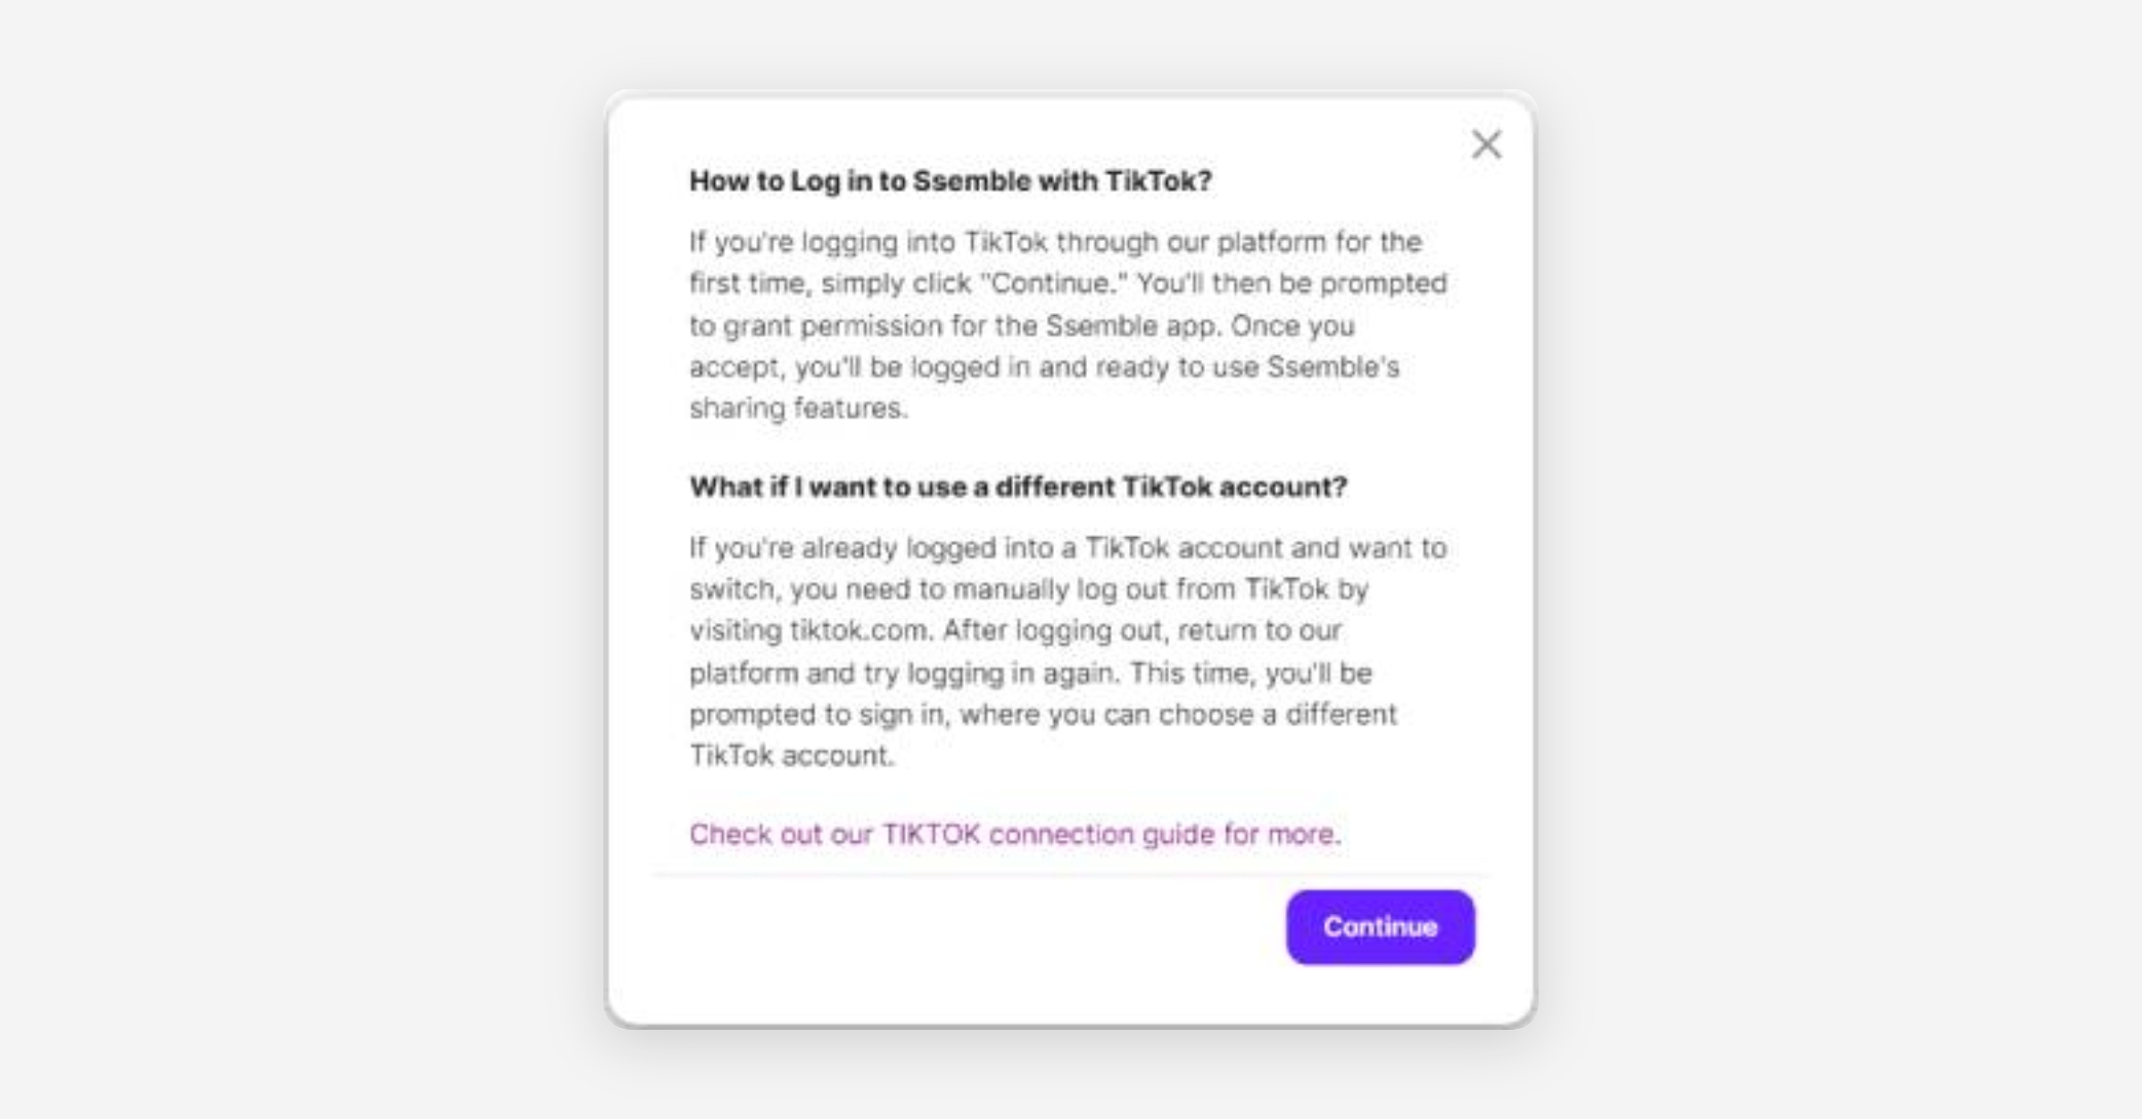The width and height of the screenshot is (2142, 1119).
Task: Open the TIKTOK connection guide link
Action: 1015,834
